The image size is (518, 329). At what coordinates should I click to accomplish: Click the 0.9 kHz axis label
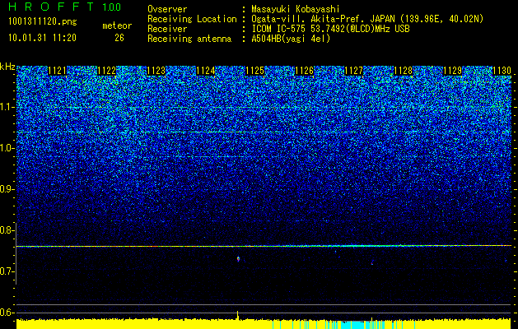point(6,189)
